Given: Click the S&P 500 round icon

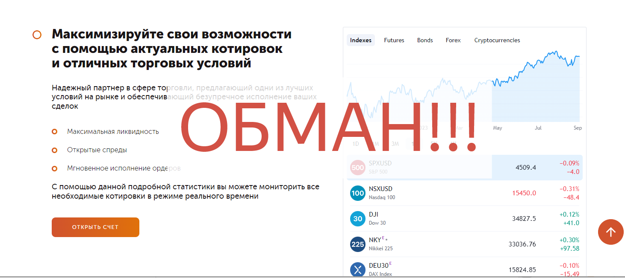Looking at the screenshot, I should 357,168.
